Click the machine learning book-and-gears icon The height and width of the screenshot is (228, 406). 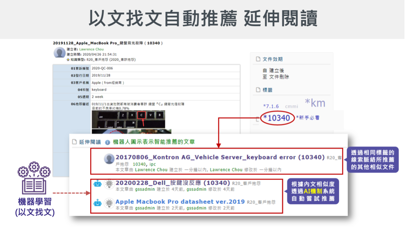(34, 178)
